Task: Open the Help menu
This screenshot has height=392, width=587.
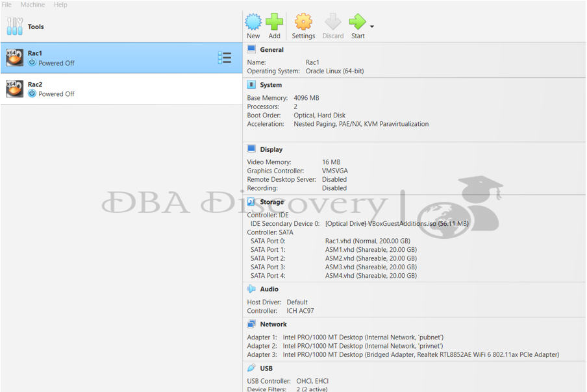Action: coord(60,5)
